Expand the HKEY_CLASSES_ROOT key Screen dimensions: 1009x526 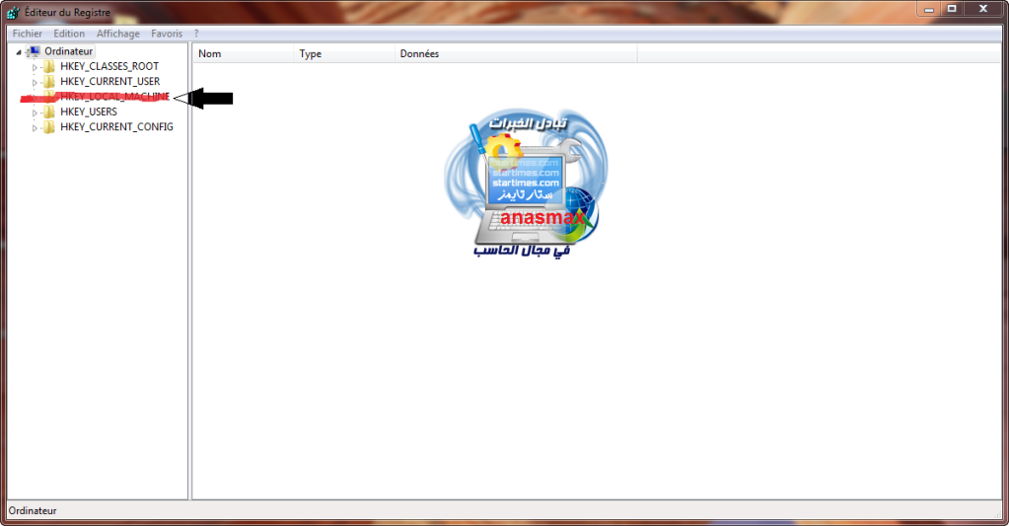tap(35, 67)
